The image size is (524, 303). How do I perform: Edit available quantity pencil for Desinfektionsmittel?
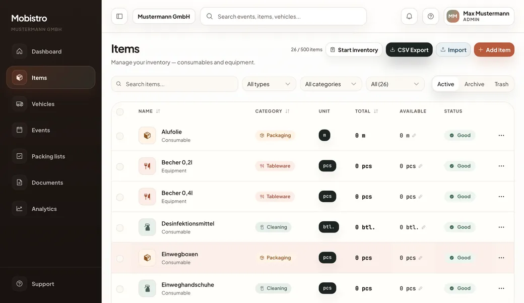(423, 227)
